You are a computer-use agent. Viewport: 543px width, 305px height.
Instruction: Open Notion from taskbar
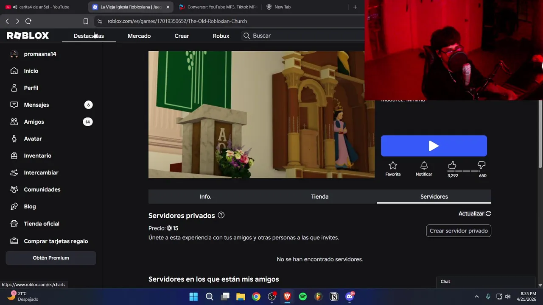coord(334,297)
